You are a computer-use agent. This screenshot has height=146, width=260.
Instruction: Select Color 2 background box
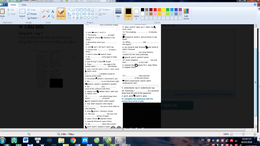click(136, 14)
